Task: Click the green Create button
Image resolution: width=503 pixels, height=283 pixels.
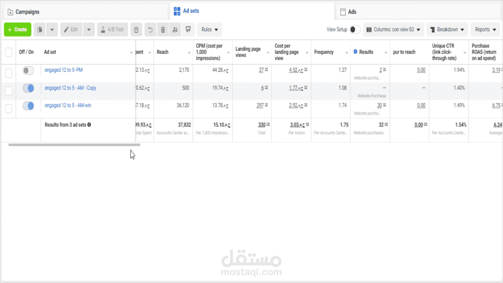Action: coord(18,29)
